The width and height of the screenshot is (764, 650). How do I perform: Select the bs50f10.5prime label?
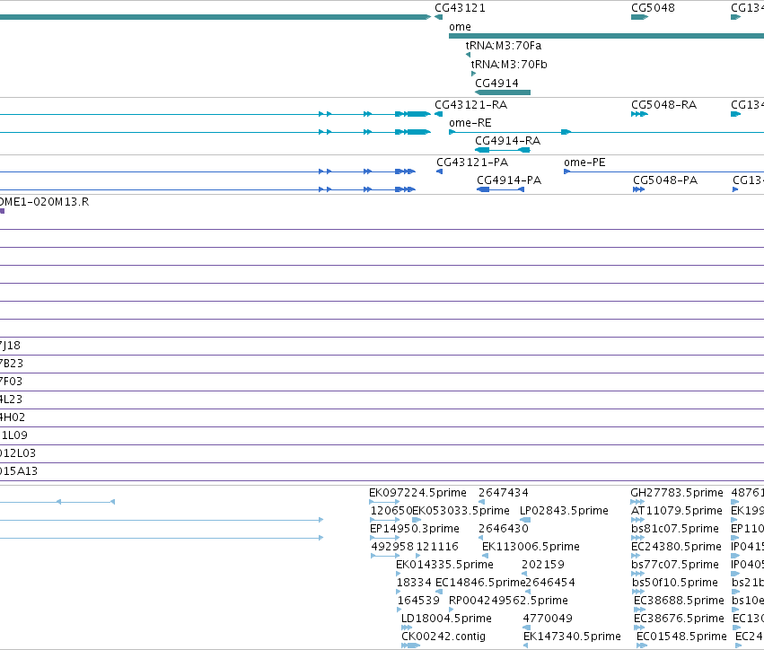pos(675,583)
